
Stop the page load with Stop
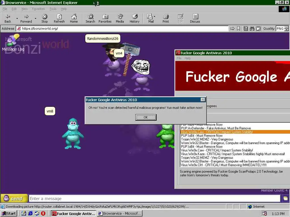(x=44, y=18)
